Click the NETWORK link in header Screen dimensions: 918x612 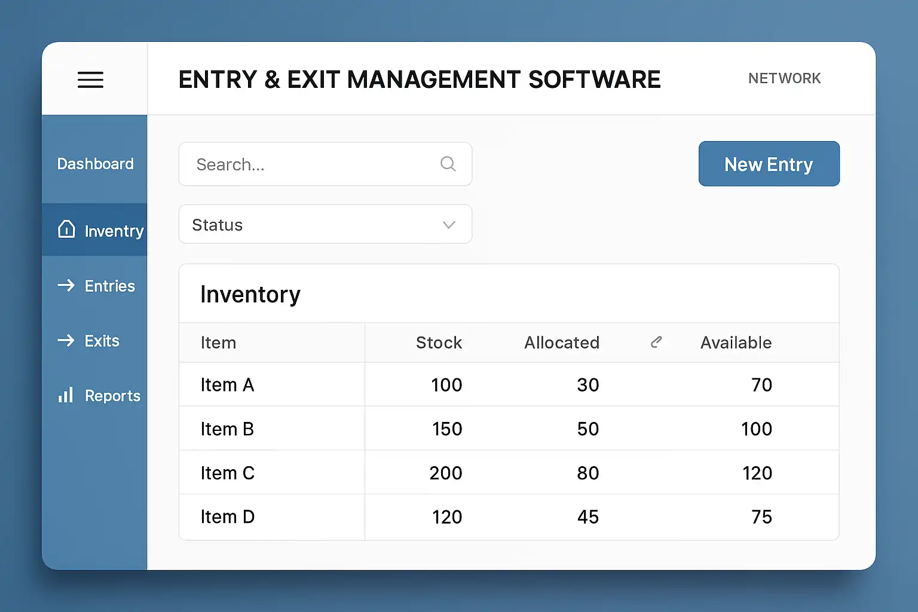coord(784,78)
